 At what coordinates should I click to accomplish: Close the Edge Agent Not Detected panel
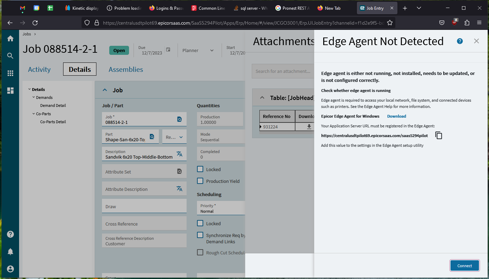(477, 41)
